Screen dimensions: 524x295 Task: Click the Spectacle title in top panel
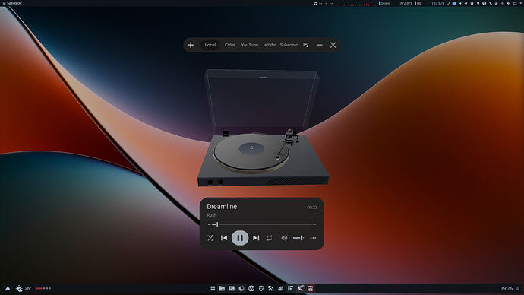[14, 3]
